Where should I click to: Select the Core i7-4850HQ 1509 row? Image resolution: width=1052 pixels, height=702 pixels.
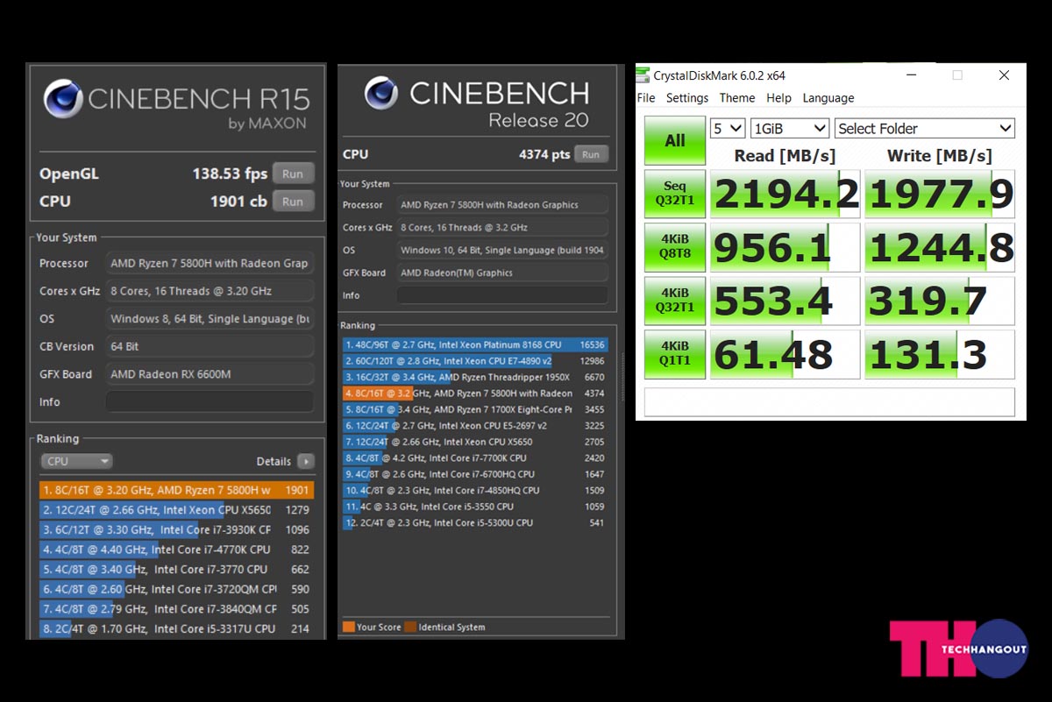(475, 490)
